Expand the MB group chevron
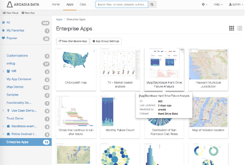Viewport: 245px width, 165px height. click(x=3, y=71)
